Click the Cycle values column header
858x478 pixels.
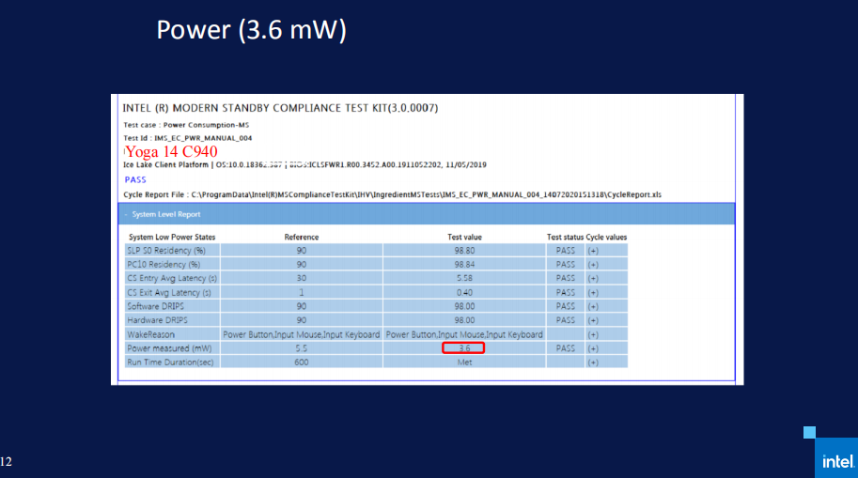[x=606, y=238]
